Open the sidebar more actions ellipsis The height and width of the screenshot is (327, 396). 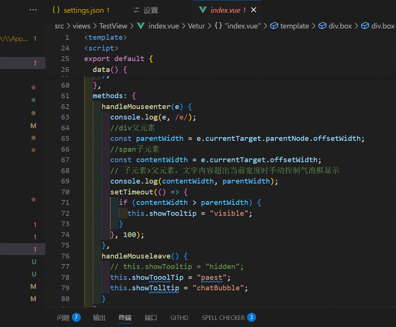[33, 10]
